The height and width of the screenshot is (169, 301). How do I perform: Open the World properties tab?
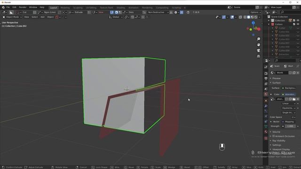266,94
